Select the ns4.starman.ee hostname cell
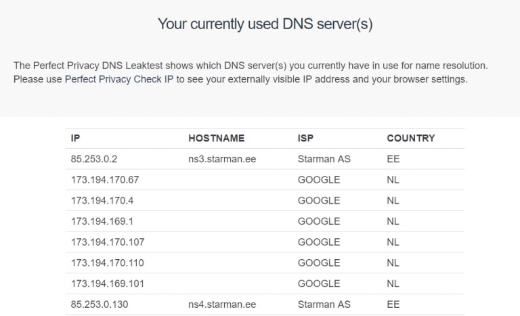Screen dimensions: 520x316 coord(221,304)
